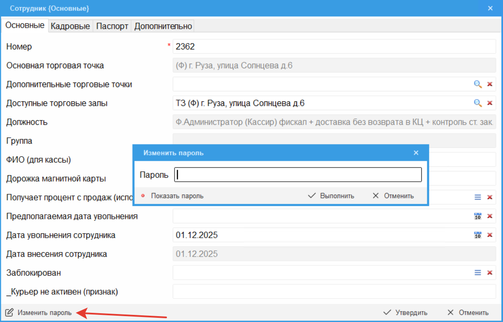Image resolution: width=503 pixels, height=322 pixels.
Task: Switch to the Кадровые tab
Action: [x=70, y=26]
